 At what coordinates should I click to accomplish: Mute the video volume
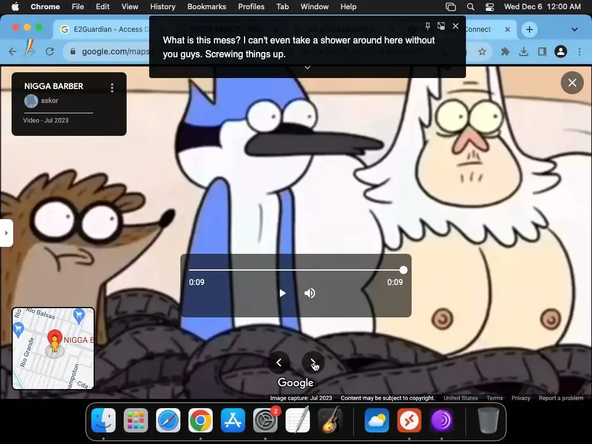pyautogui.click(x=310, y=293)
